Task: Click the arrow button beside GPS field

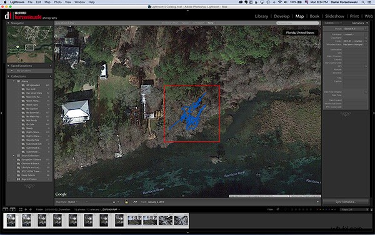Action: click(366, 66)
